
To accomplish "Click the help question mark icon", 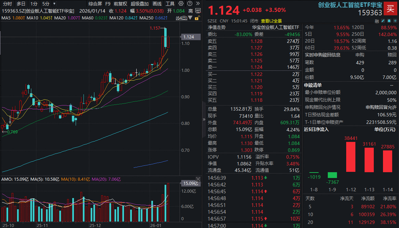I will 189,4.
